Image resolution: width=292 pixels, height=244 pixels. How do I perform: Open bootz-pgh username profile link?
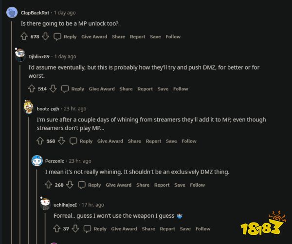pyautogui.click(x=47, y=109)
